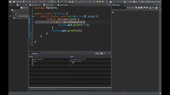Select the Pattern3.main stack frame
This screenshot has width=170, height=95.
click(x=23, y=16)
